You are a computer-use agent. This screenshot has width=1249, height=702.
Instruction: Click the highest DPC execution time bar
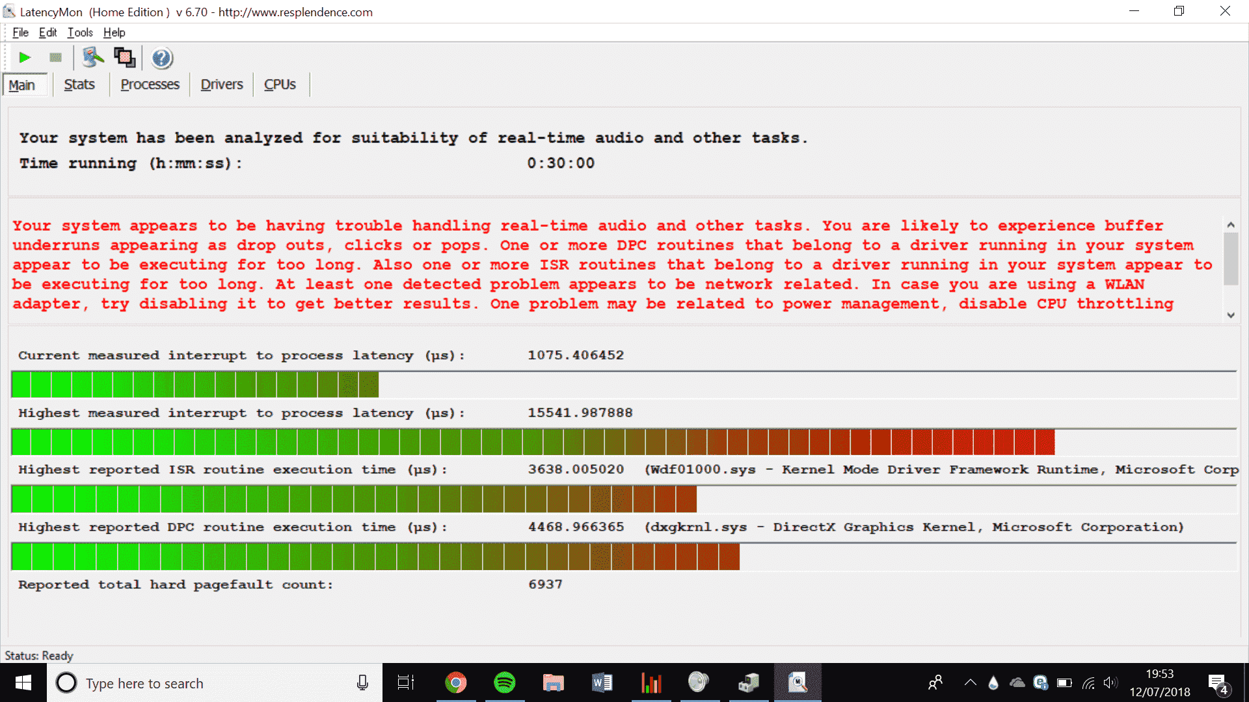point(624,556)
